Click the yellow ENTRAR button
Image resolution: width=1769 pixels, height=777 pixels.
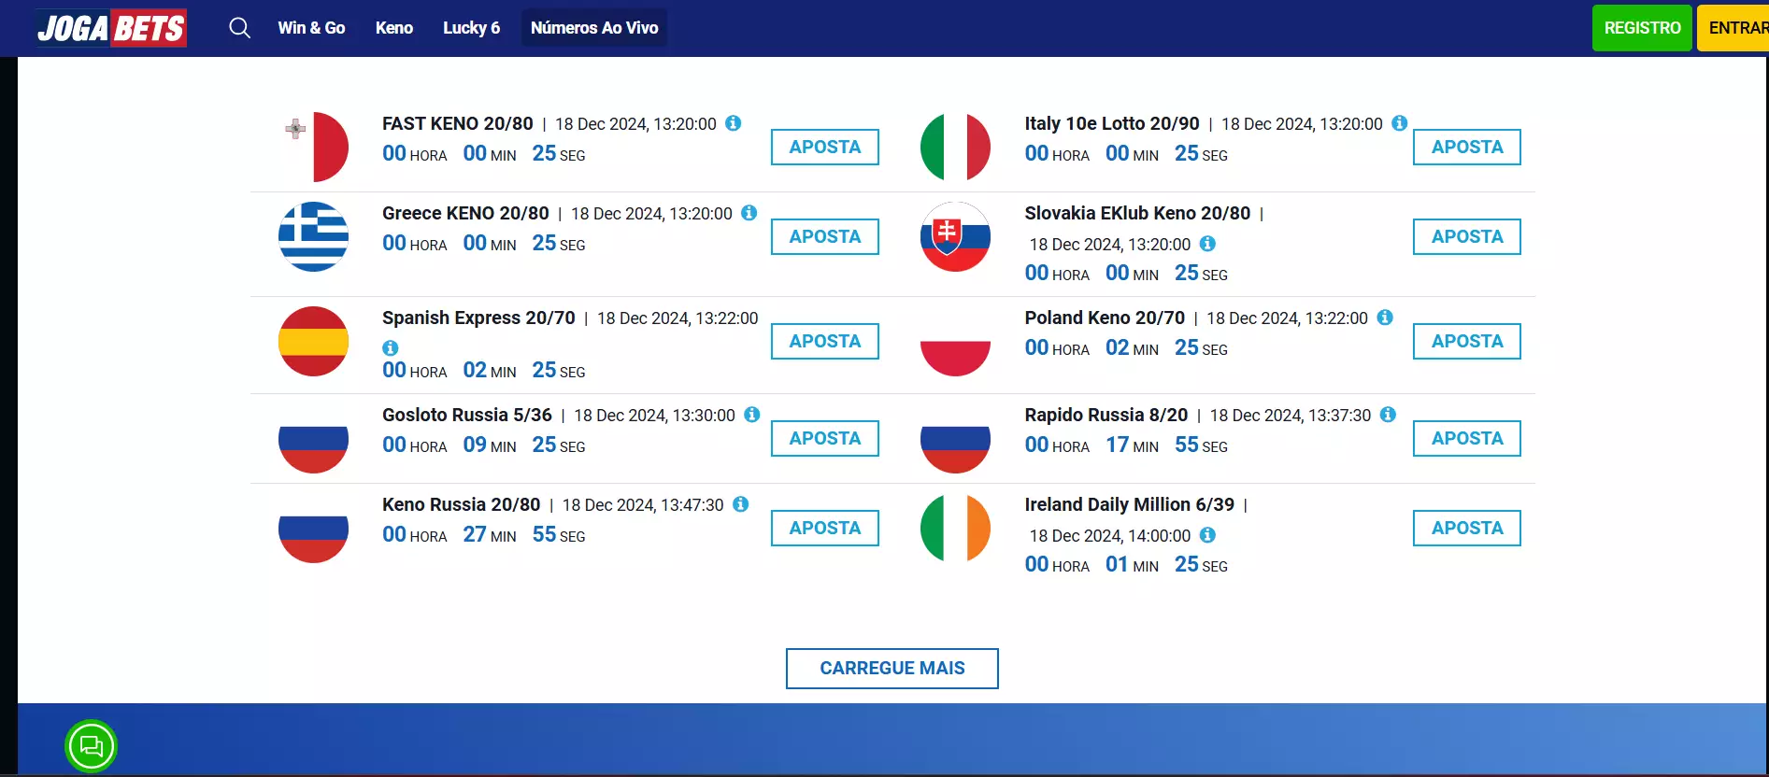coord(1736,28)
